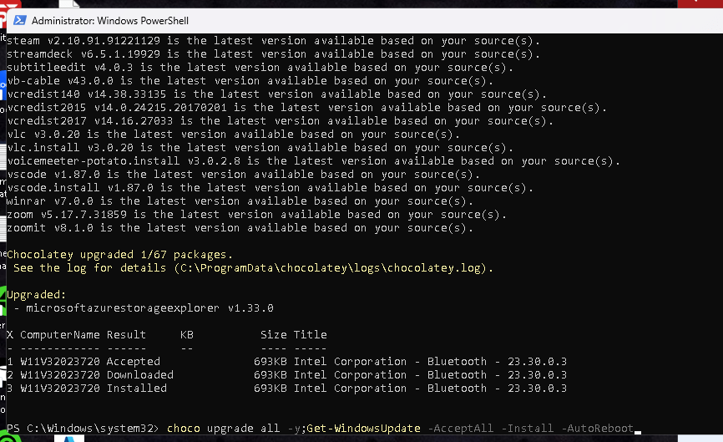The height and width of the screenshot is (442, 723).
Task: Click the 'Installed' result in row 3
Action: tap(136, 389)
